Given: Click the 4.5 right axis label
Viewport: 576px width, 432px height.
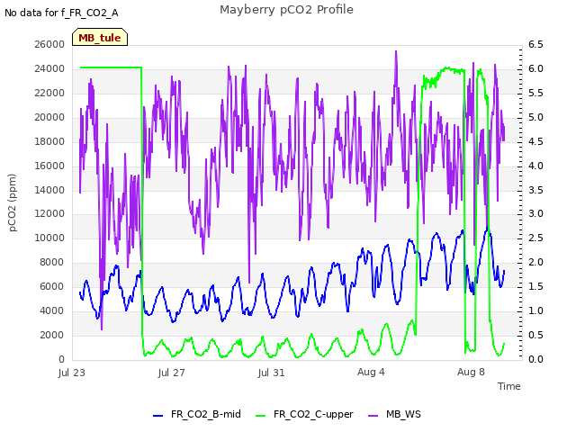Looking at the screenshot, I should [535, 141].
